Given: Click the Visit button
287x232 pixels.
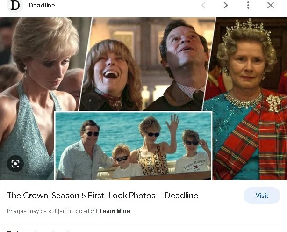Looking at the screenshot, I should (262, 196).
